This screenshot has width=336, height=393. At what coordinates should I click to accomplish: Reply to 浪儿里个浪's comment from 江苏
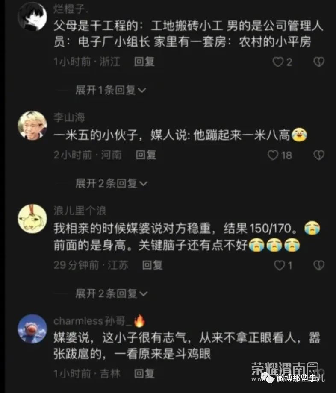click(x=153, y=265)
